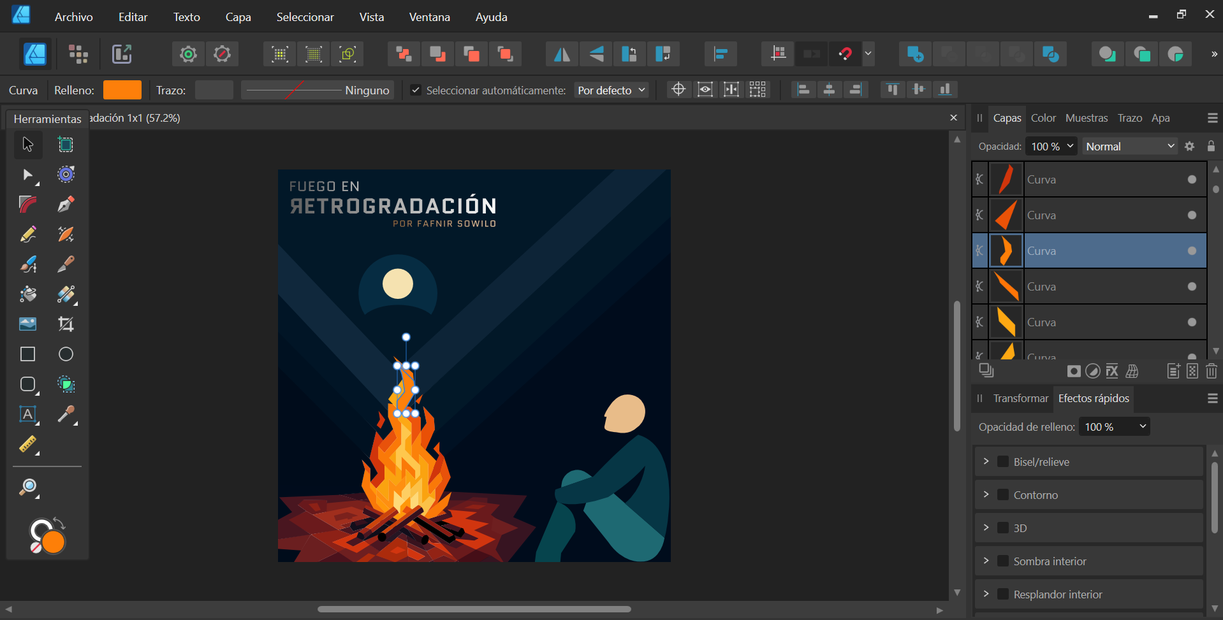This screenshot has height=620, width=1223.
Task: Expand Contorno effect settings
Action: pyautogui.click(x=986, y=494)
